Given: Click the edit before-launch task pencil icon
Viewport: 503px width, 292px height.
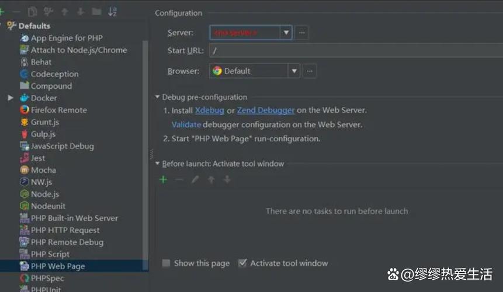Looking at the screenshot, I should 195,179.
